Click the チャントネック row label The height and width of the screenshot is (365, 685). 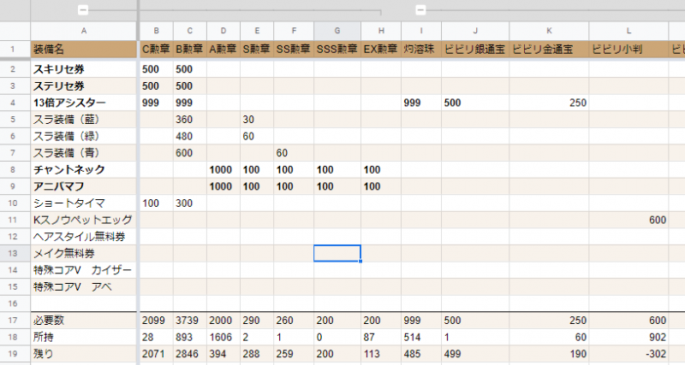83,169
